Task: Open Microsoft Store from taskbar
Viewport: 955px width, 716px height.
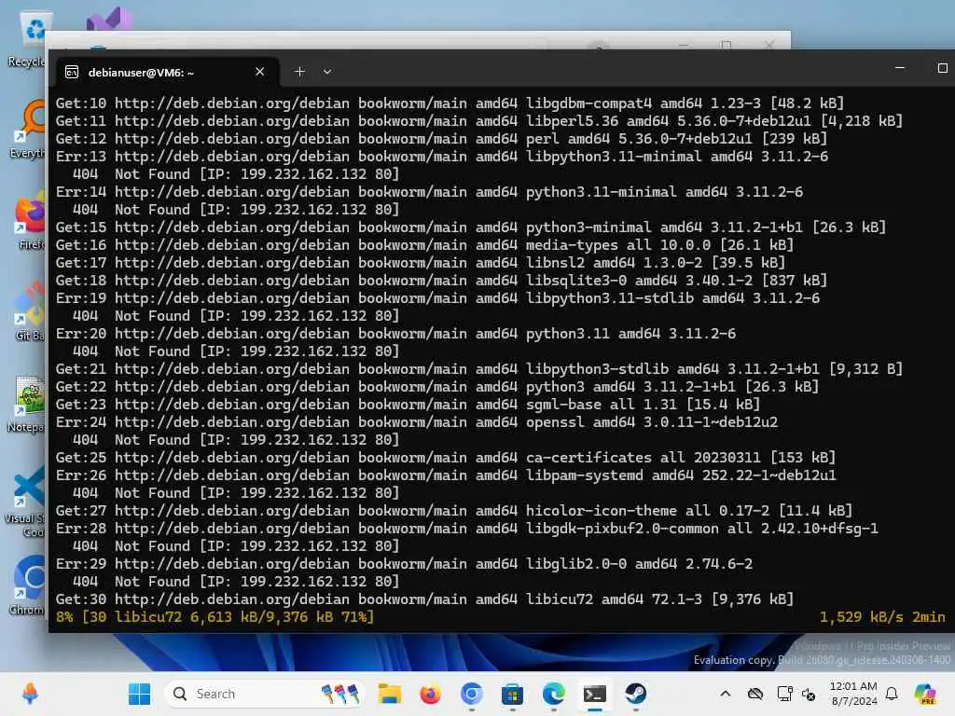Action: [x=512, y=694]
